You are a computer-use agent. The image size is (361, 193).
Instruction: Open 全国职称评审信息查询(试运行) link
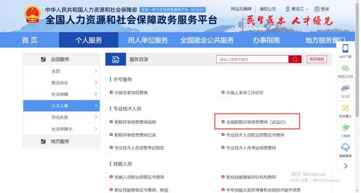(257, 122)
